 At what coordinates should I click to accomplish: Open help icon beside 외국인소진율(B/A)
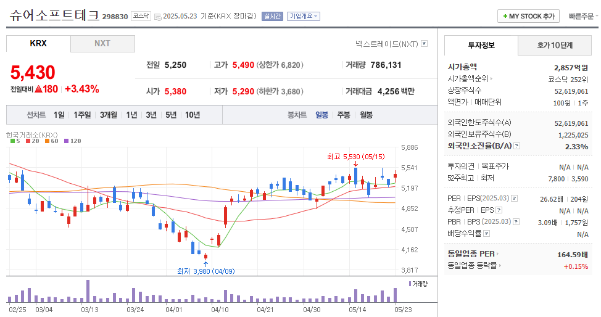pos(516,146)
